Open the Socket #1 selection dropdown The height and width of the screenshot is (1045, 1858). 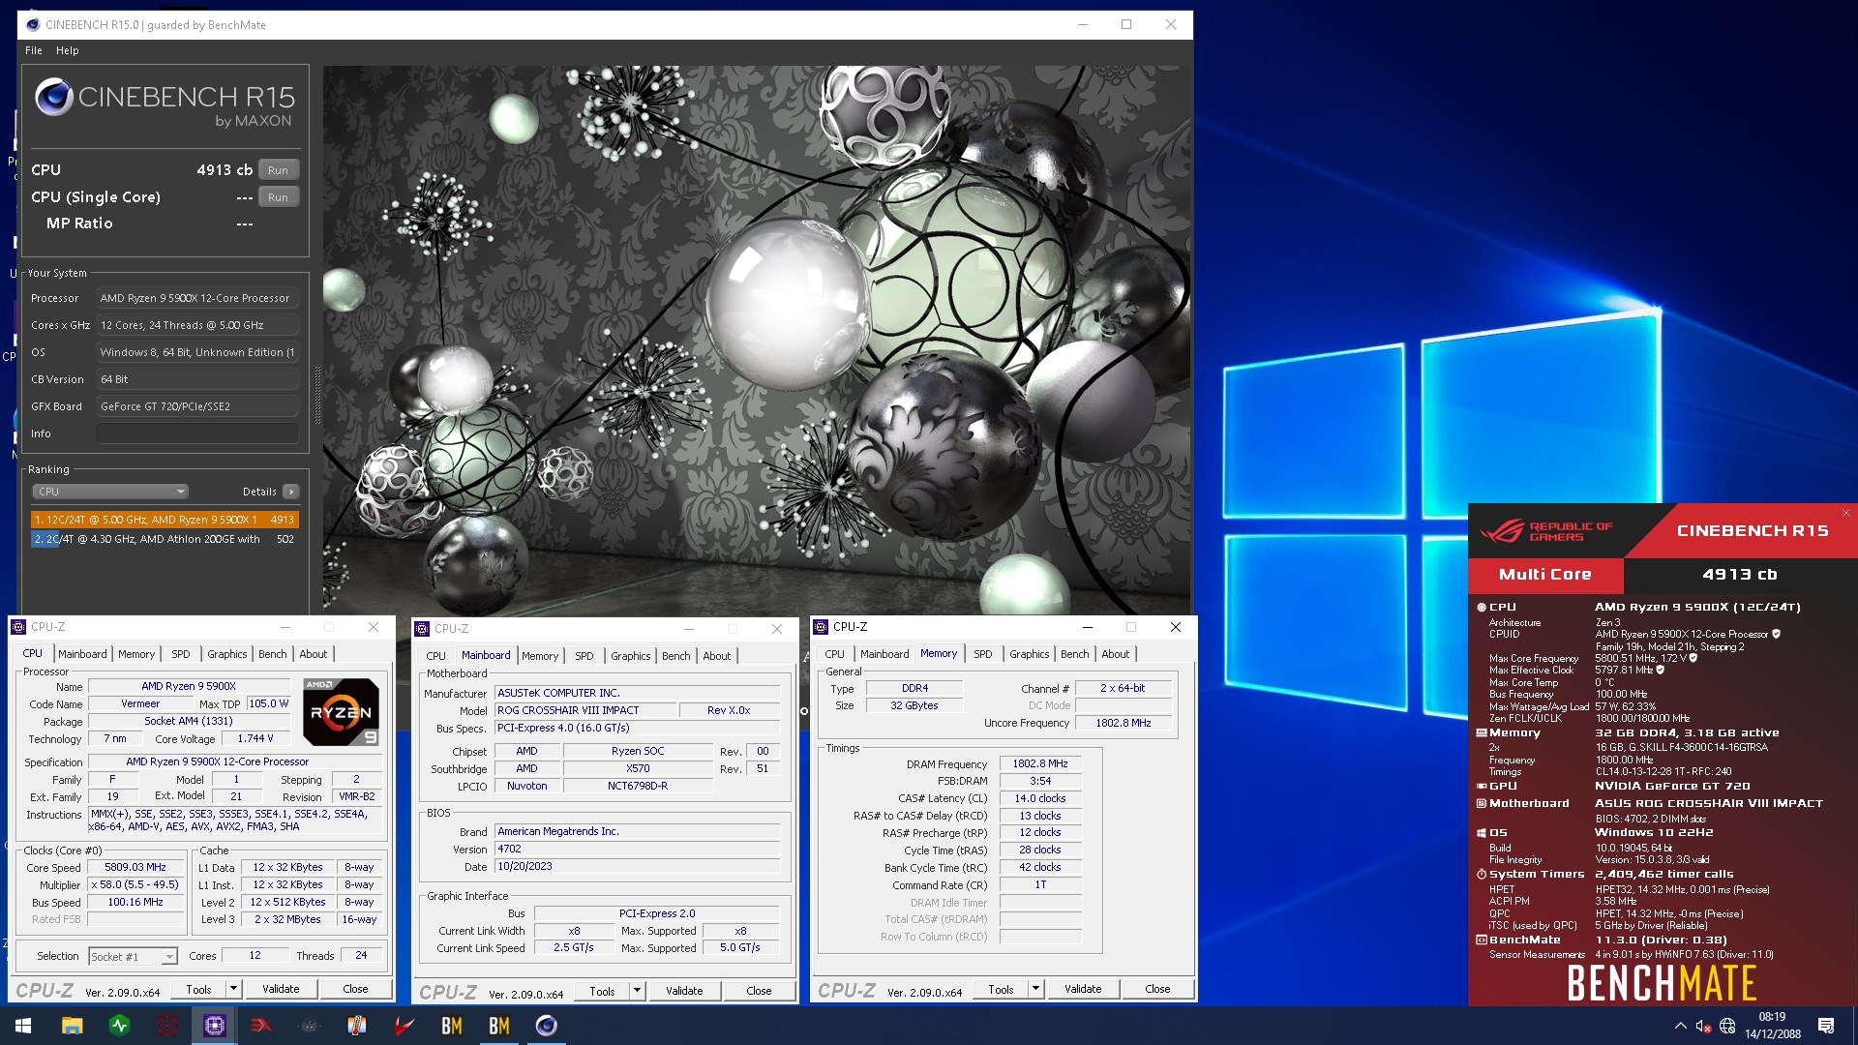click(x=133, y=956)
